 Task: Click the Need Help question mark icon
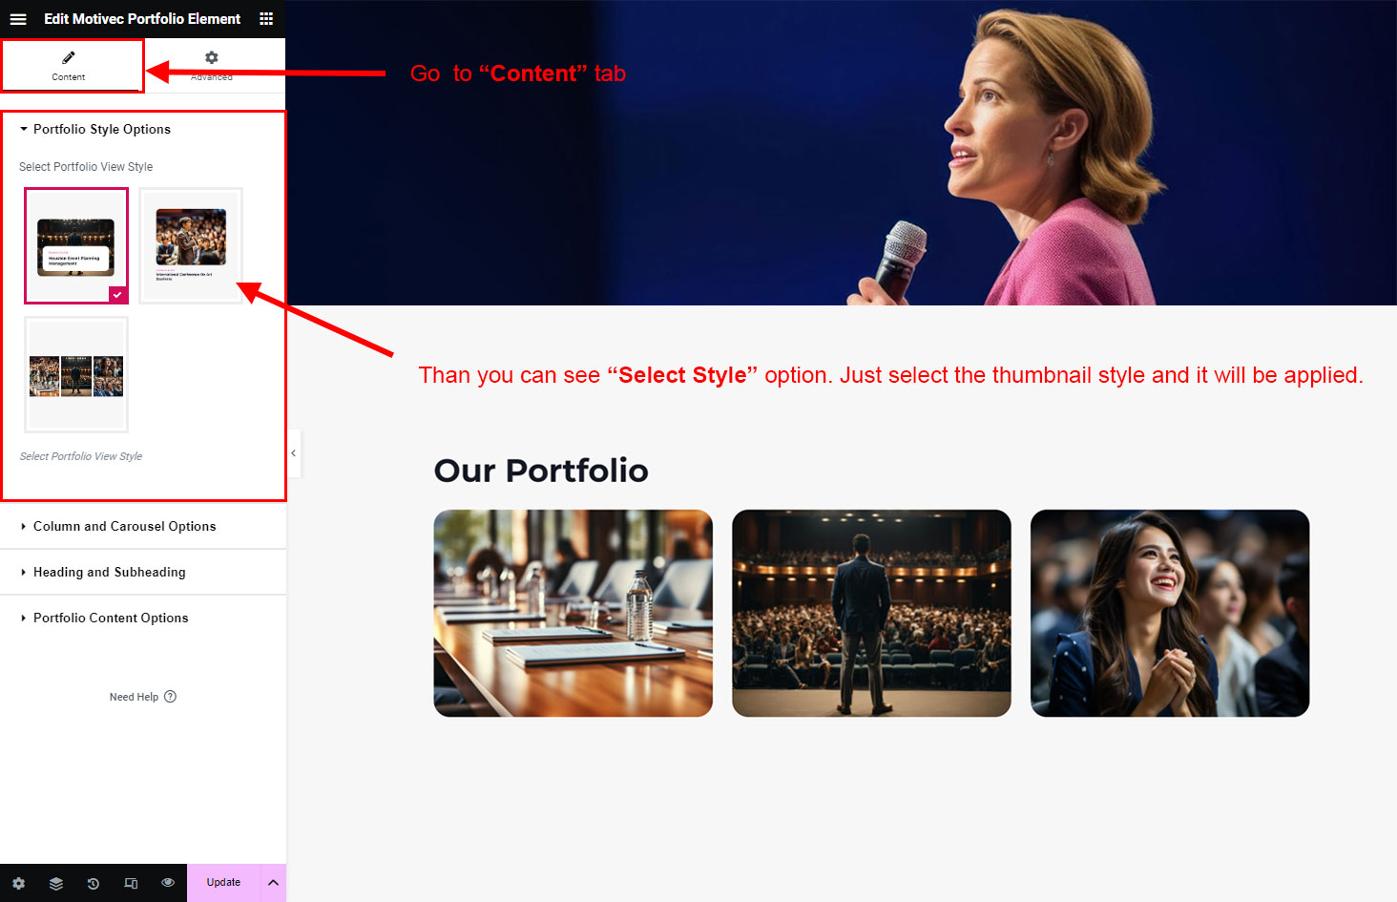pyautogui.click(x=170, y=697)
